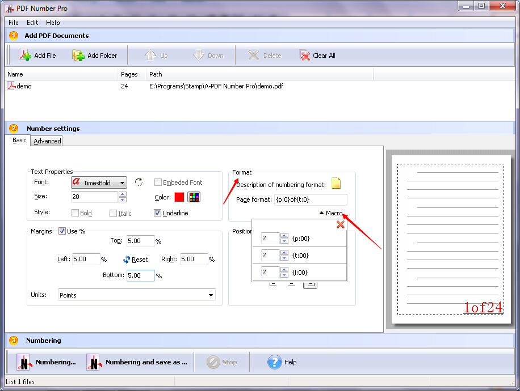Uncheck the Underline checkbox
This screenshot has width=520, height=391.
pos(157,213)
